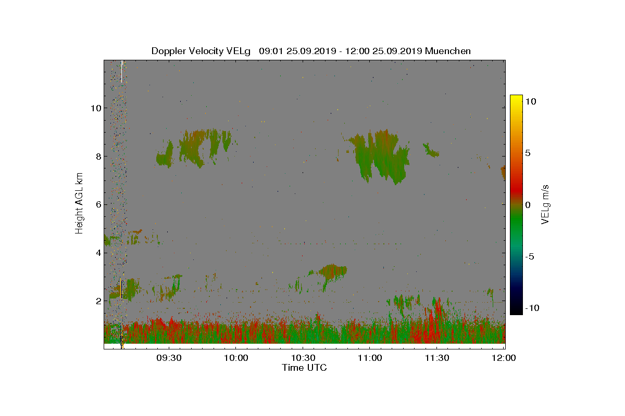Click the plot title 'Doppler Velocity VELg'
The image size is (625, 416).
tap(201, 51)
